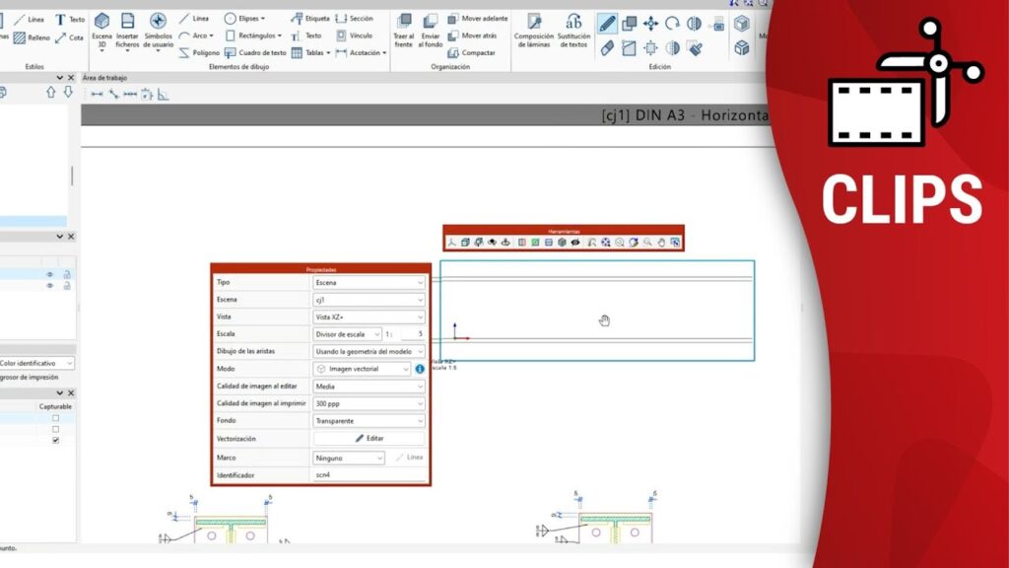The image size is (1009, 568).
Task: Open the Sustitución de textos tool
Action: [x=573, y=24]
